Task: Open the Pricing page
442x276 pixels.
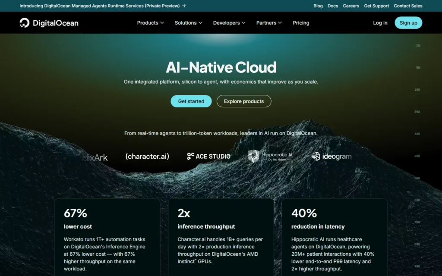Action: pyautogui.click(x=301, y=23)
